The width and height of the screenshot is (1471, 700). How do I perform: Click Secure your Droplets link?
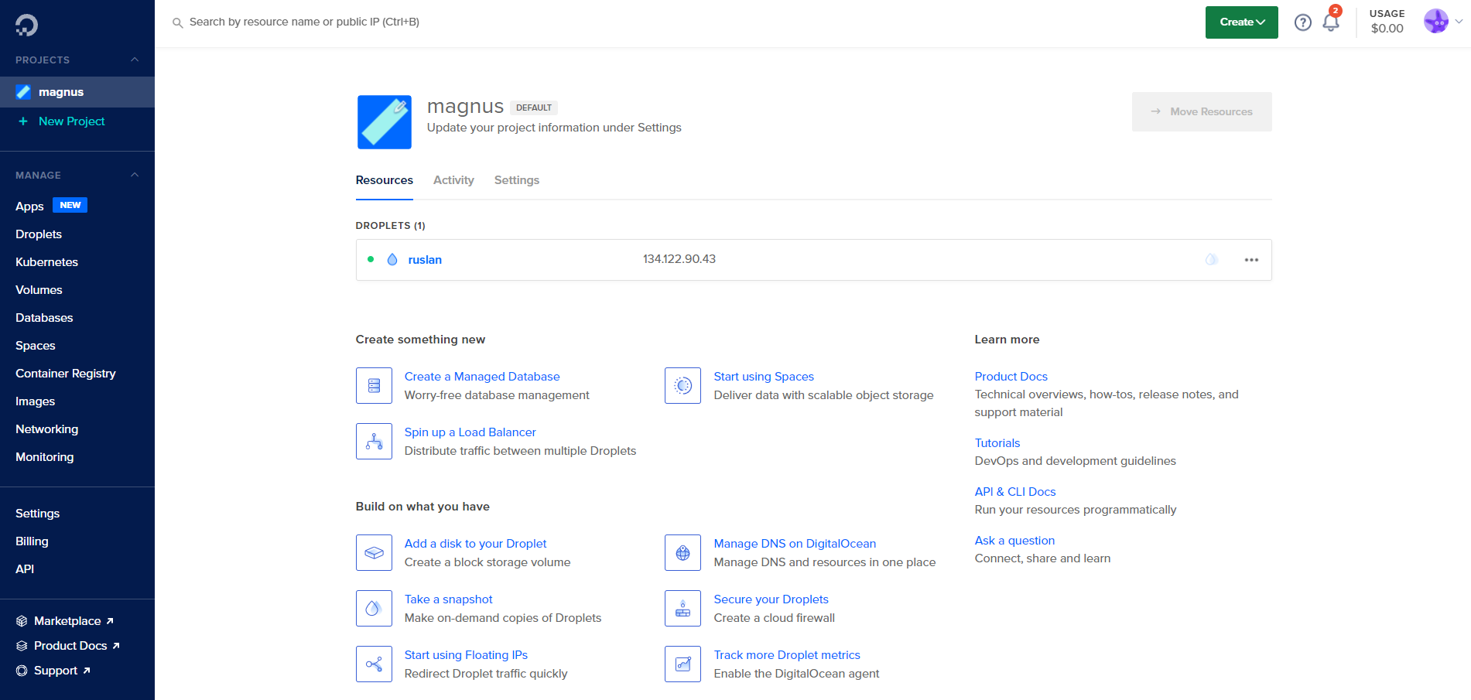(x=771, y=599)
